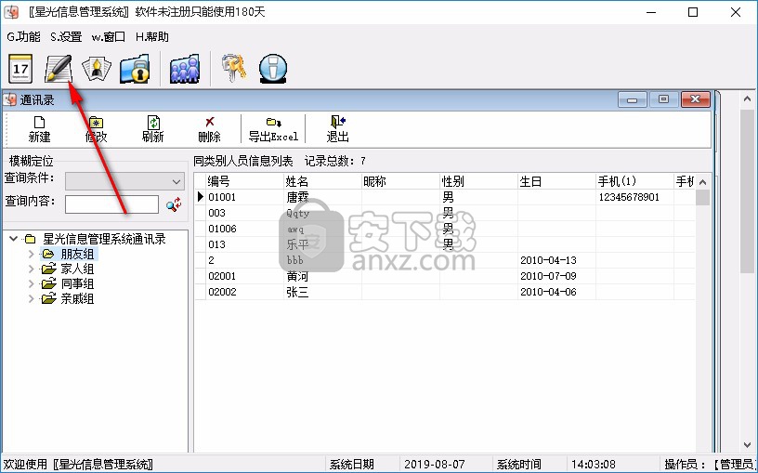Open the 朋友组 folder icon
The width and height of the screenshot is (758, 473).
tap(48, 254)
